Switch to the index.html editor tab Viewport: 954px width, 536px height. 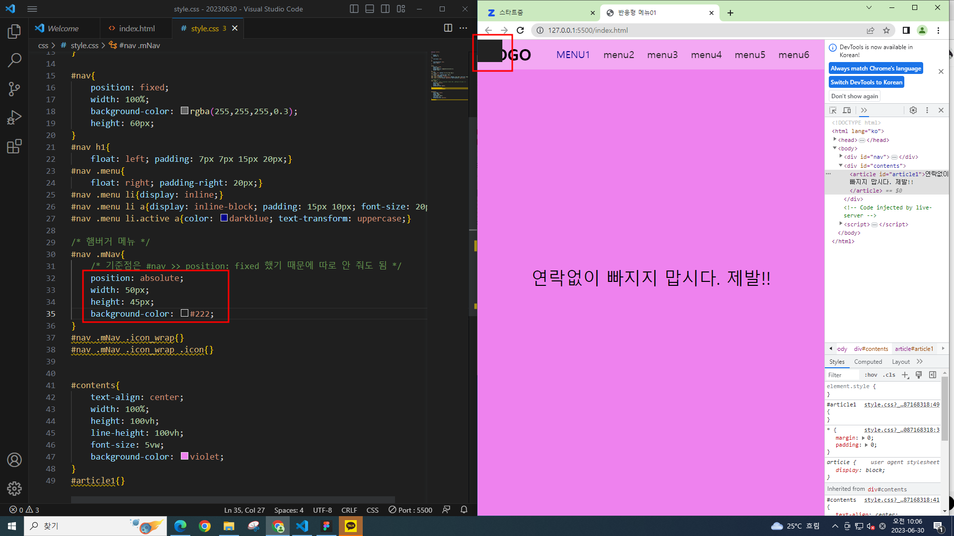click(x=136, y=28)
